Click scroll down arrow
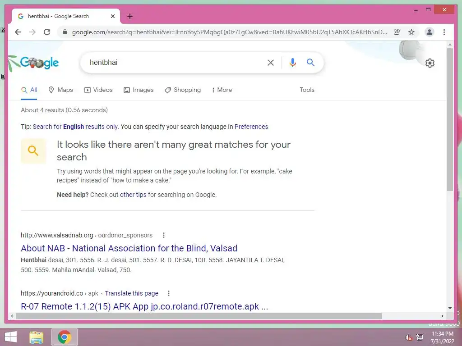The height and width of the screenshot is (346, 462). [x=450, y=308]
